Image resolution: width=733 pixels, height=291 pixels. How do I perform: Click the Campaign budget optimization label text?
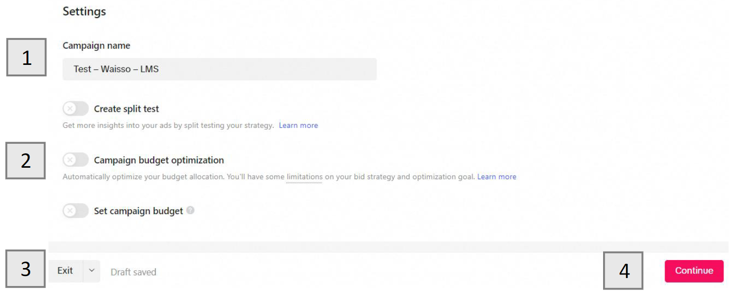(x=159, y=160)
